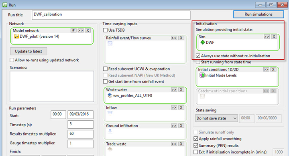Screen dimensions: 289x156
Task: Maximize the Run window
Action: [x=271, y=5]
